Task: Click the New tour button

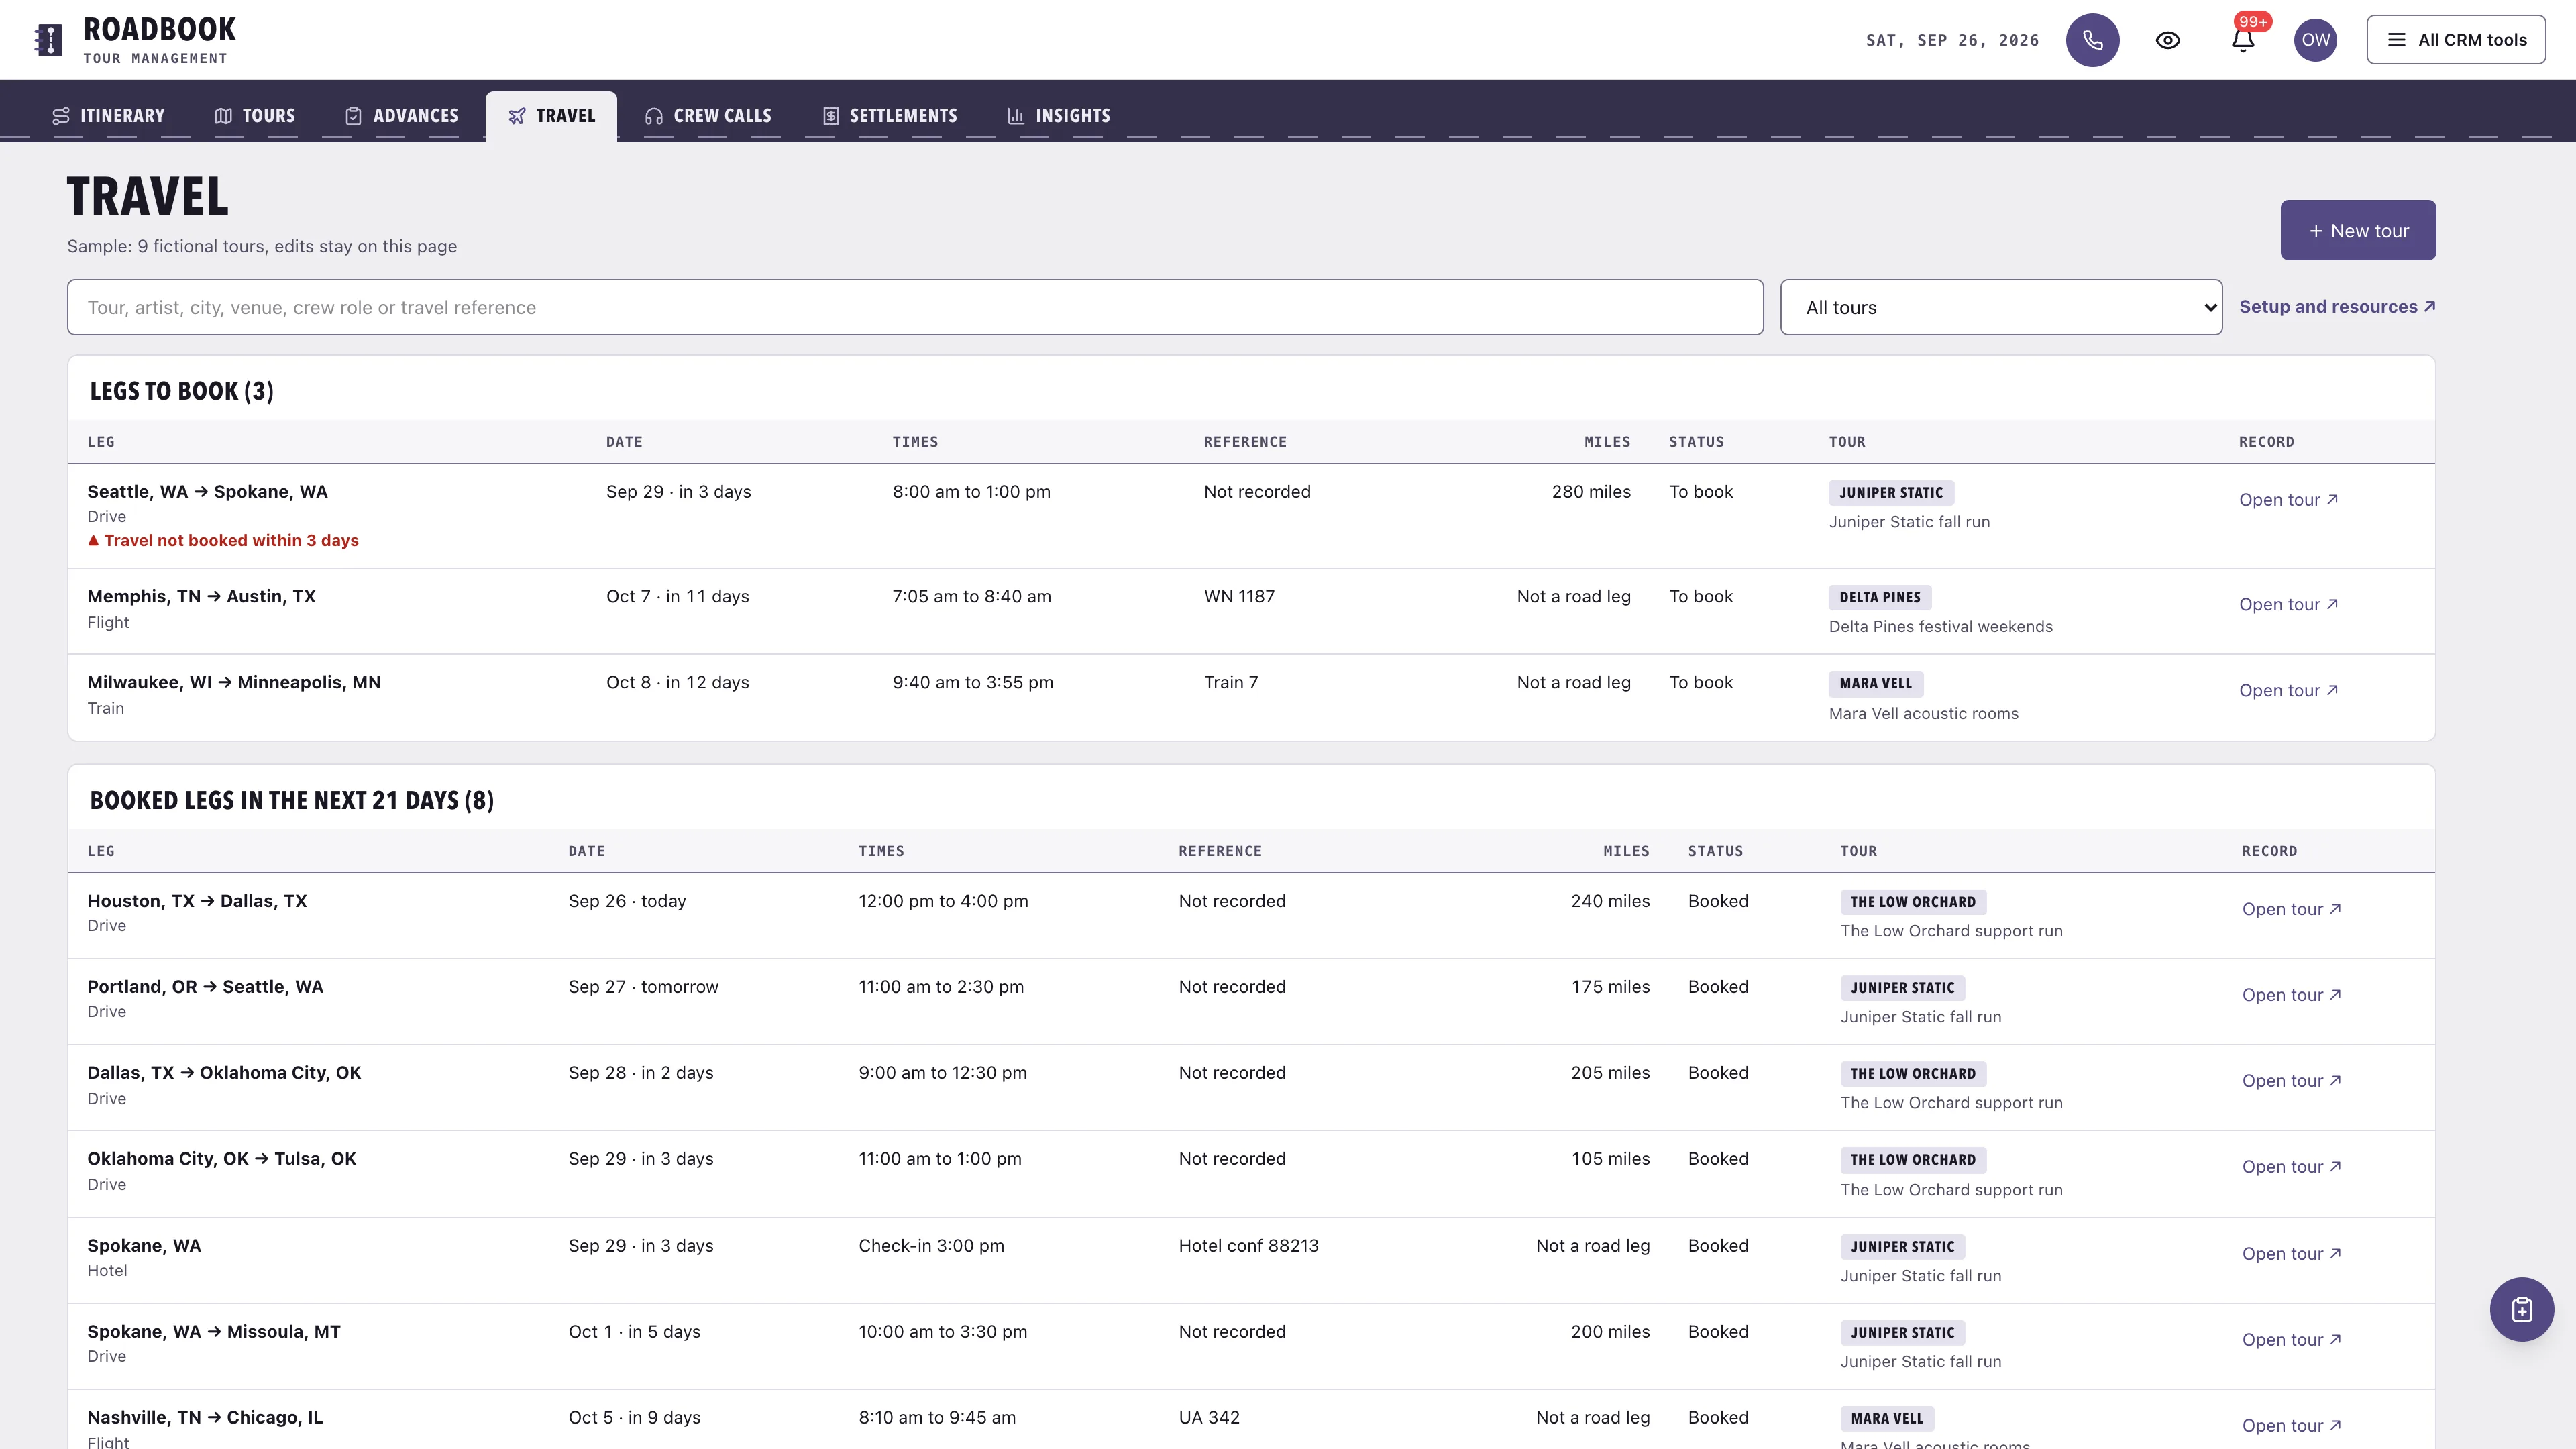Action: point(2357,230)
